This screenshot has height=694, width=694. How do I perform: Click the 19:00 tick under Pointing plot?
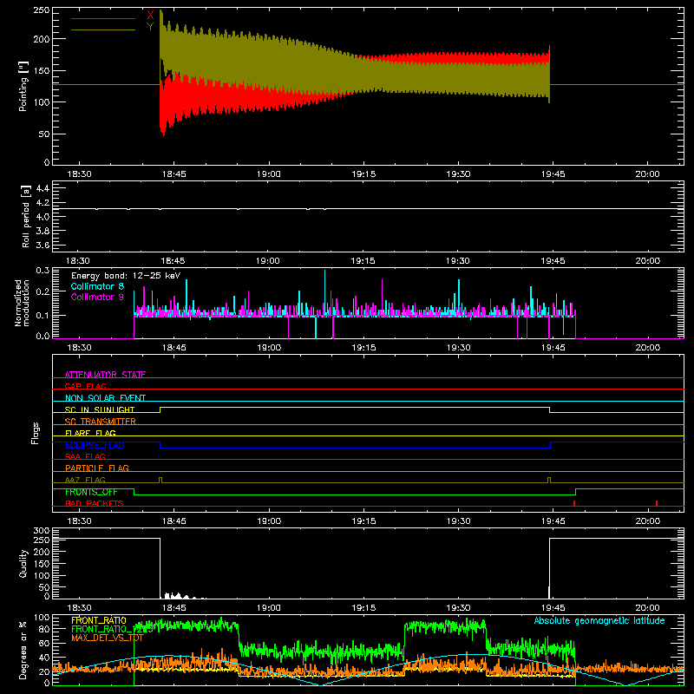coord(269,174)
